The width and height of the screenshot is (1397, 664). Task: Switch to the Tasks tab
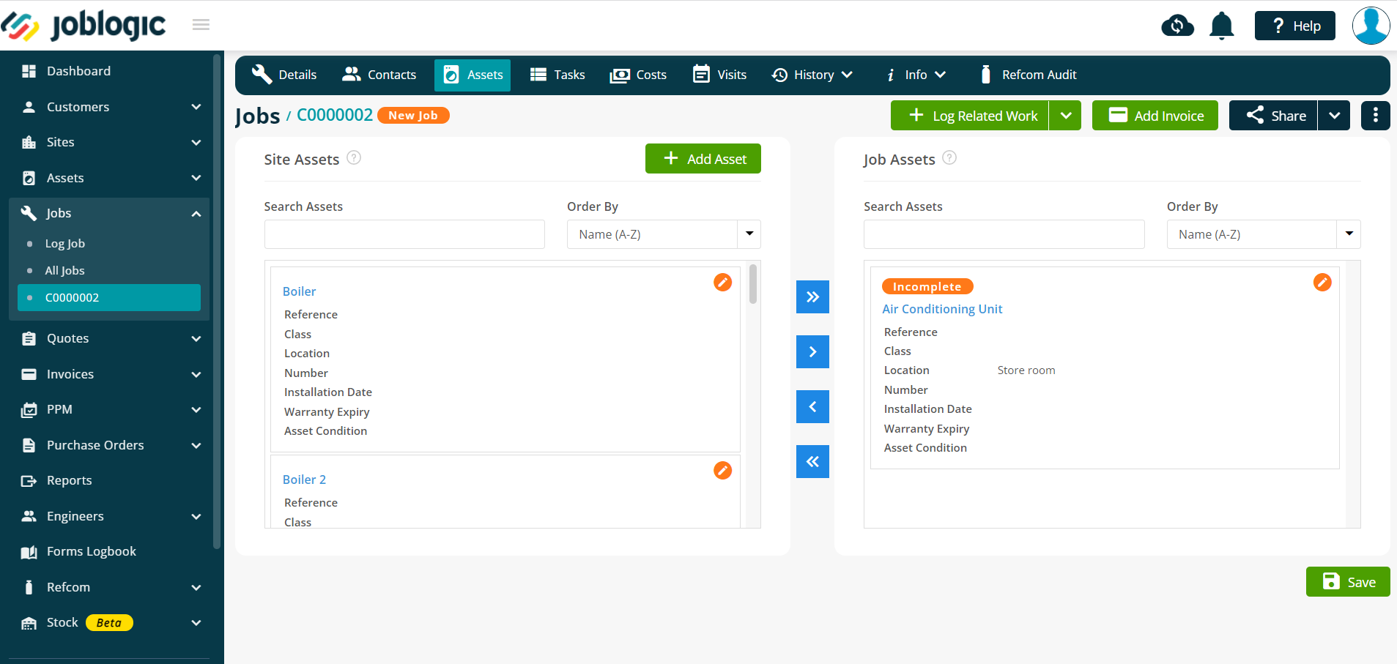557,75
